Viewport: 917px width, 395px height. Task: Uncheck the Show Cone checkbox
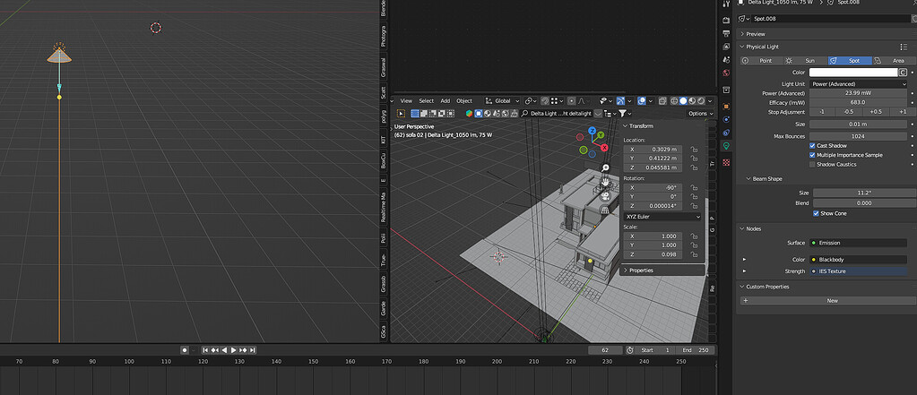tap(817, 213)
